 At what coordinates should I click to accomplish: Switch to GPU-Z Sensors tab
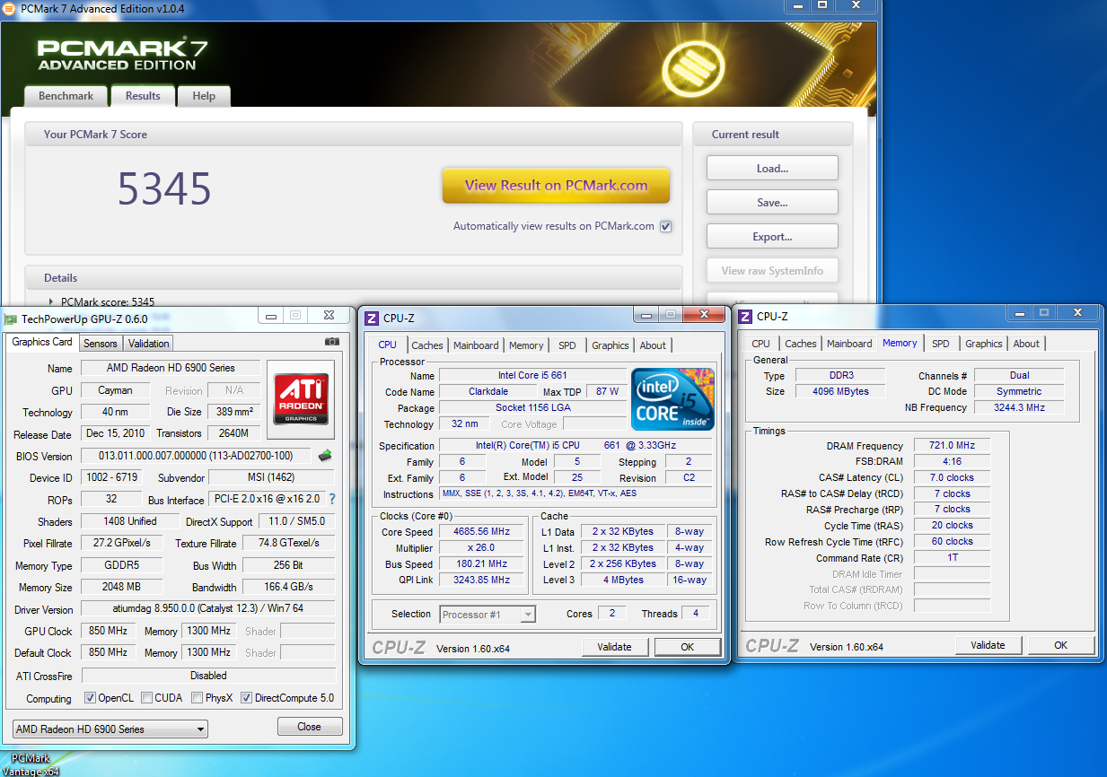pos(100,344)
